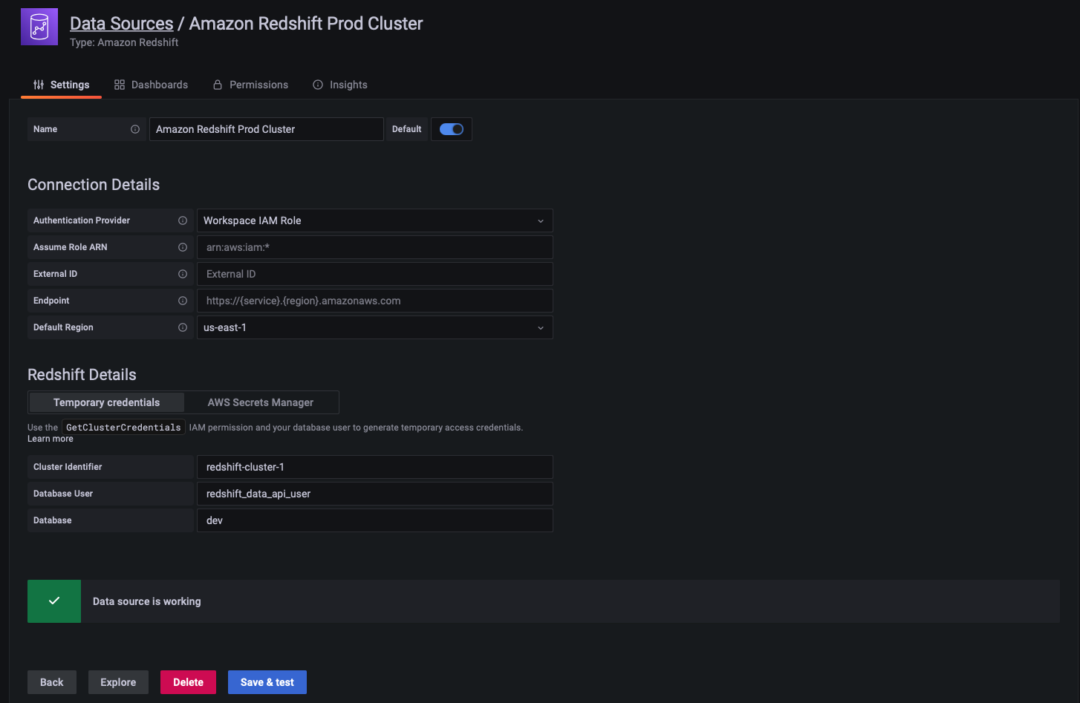
Task: Click the green success checkmark icon
Action: pos(54,601)
